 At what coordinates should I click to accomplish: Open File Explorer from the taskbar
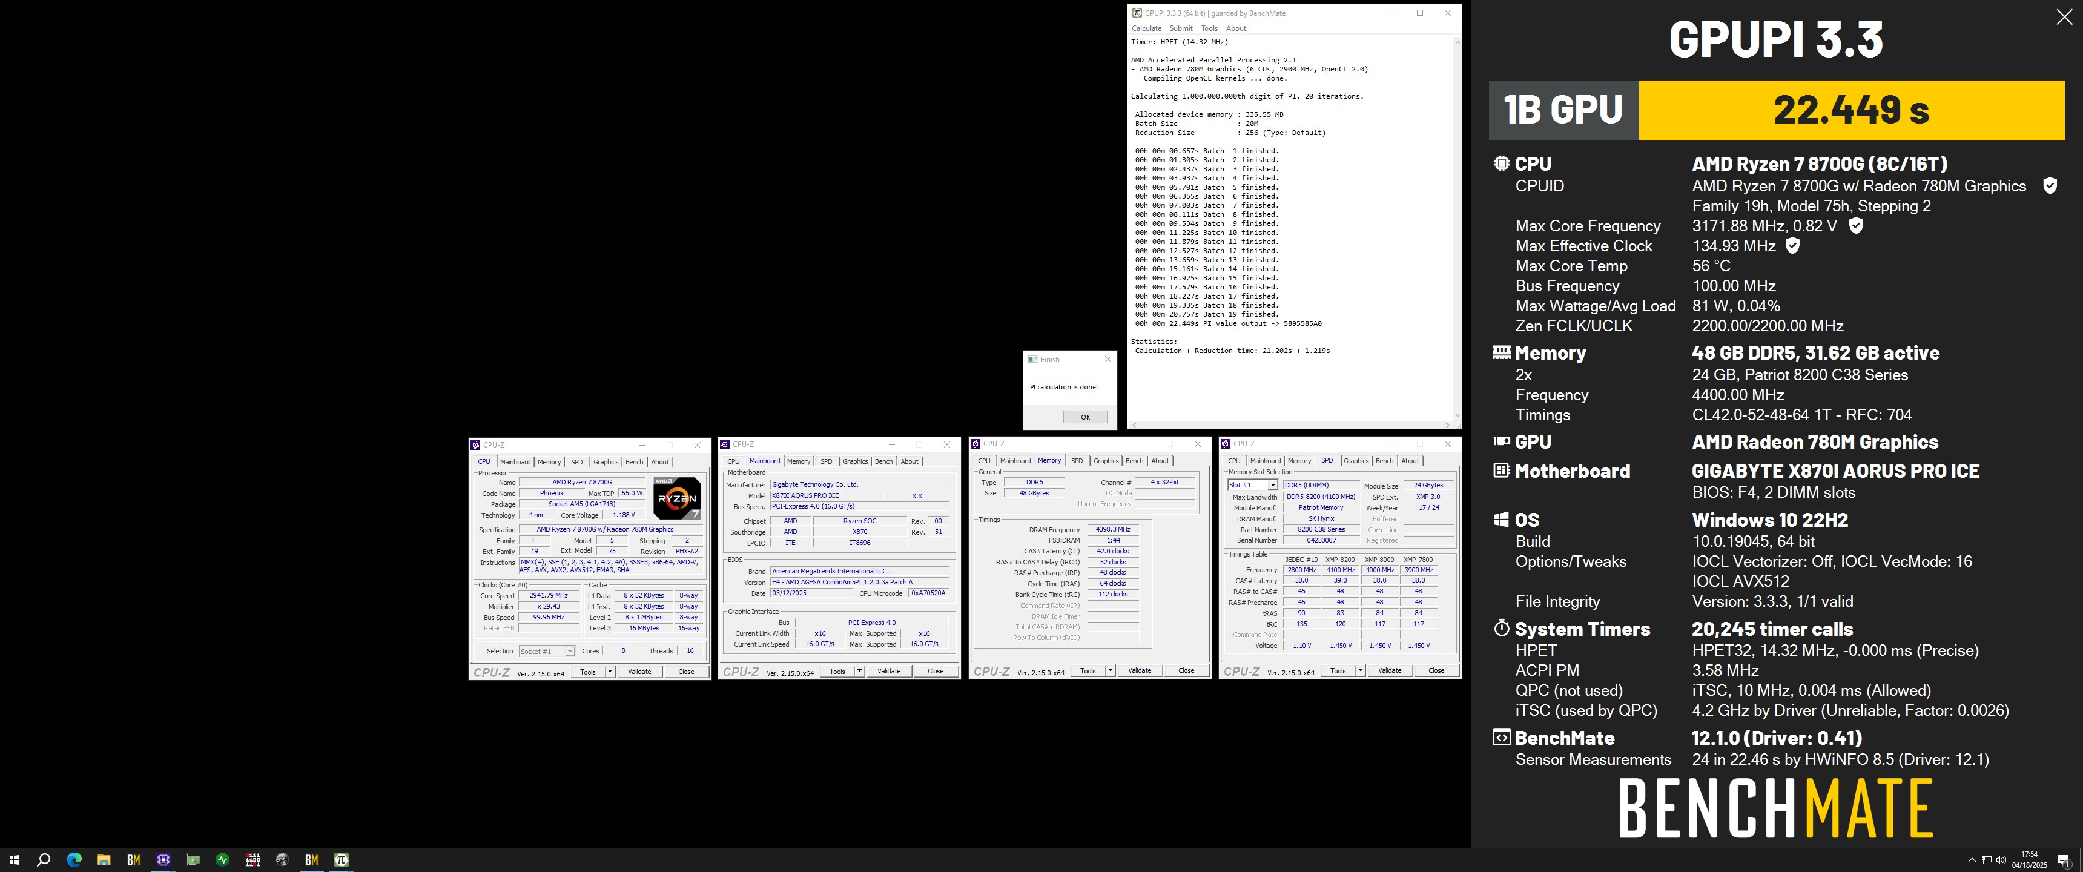pos(104,860)
